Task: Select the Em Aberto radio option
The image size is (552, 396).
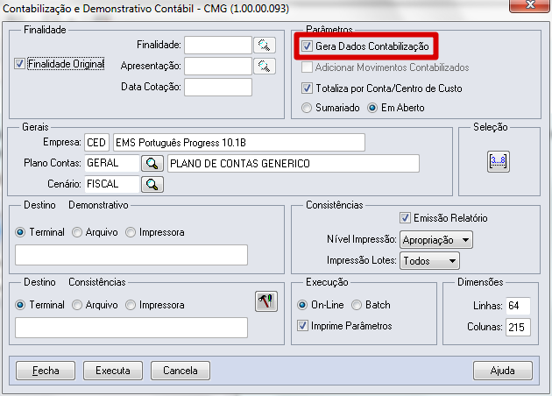Action: pyautogui.click(x=372, y=108)
